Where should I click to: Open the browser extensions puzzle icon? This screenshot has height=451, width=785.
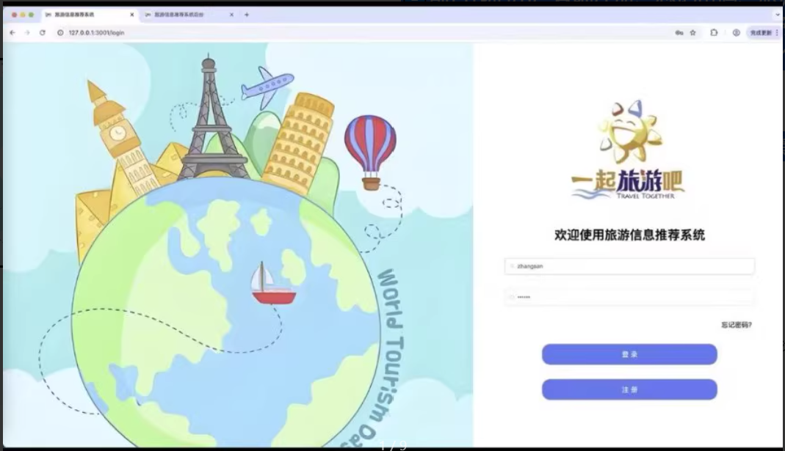point(714,32)
